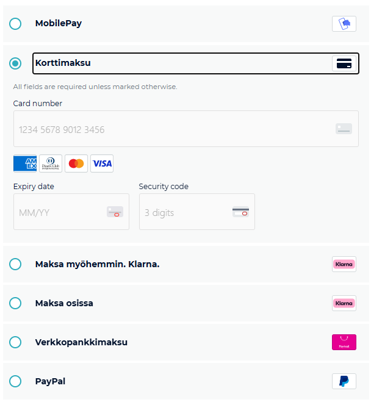371x402 pixels.
Task: Choose the Maksa myöhemmin Klarna radio option
Action: click(15, 264)
